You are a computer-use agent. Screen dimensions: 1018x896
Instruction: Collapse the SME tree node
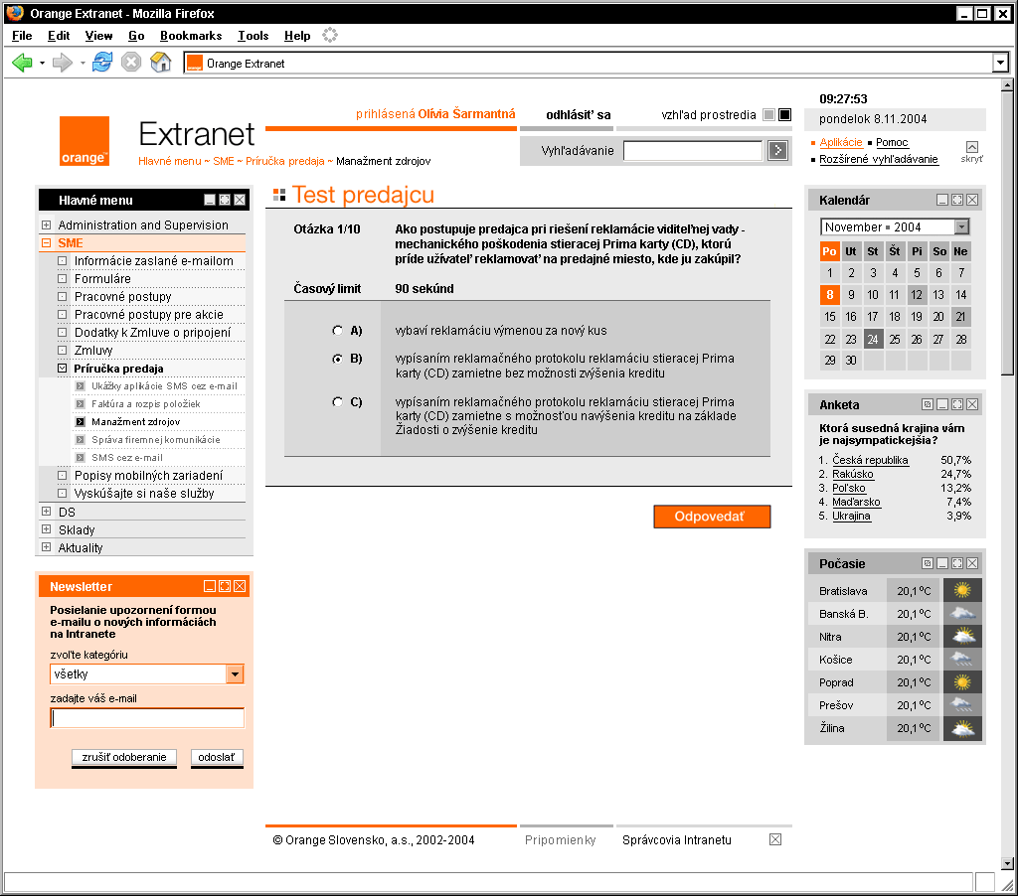[x=46, y=243]
